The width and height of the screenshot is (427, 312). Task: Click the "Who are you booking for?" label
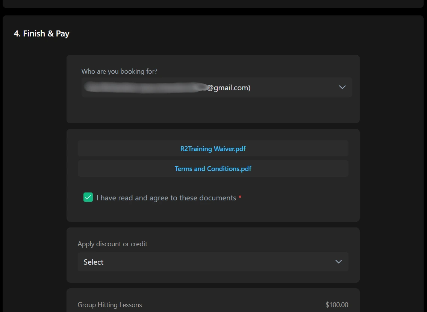click(119, 71)
